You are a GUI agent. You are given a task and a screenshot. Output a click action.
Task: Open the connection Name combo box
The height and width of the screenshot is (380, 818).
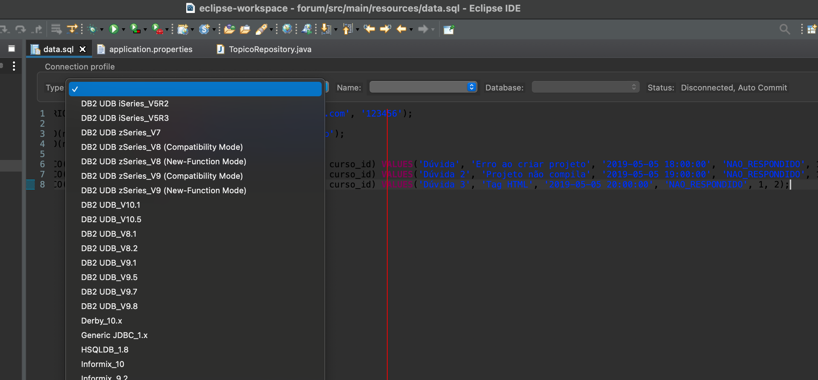[423, 87]
